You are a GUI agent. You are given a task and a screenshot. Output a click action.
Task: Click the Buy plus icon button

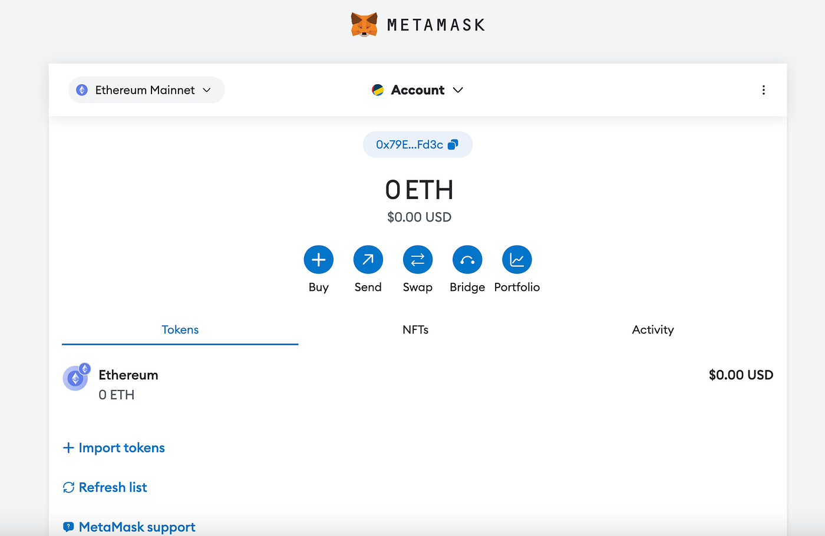point(319,260)
